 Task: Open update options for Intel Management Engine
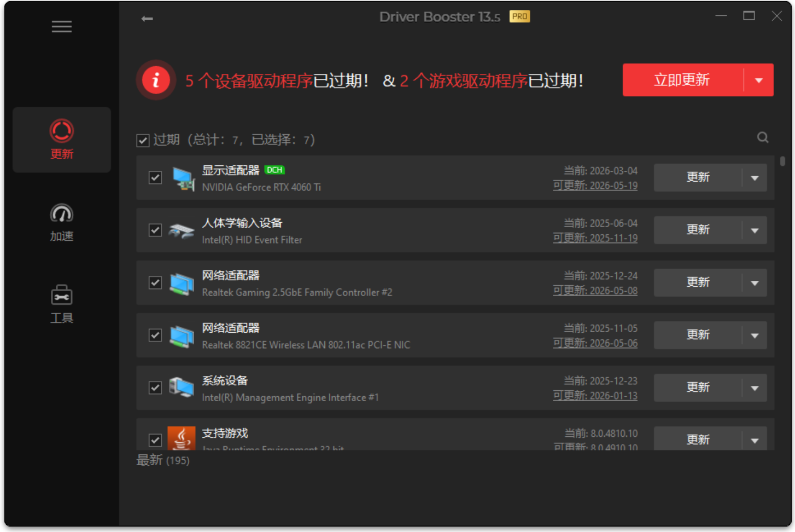[755, 388]
